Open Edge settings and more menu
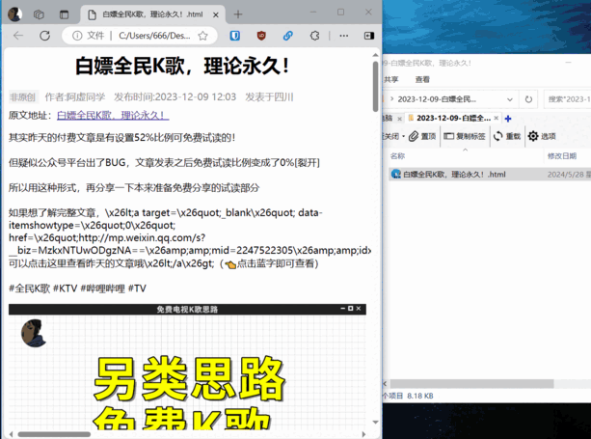The image size is (591, 439). point(344,36)
